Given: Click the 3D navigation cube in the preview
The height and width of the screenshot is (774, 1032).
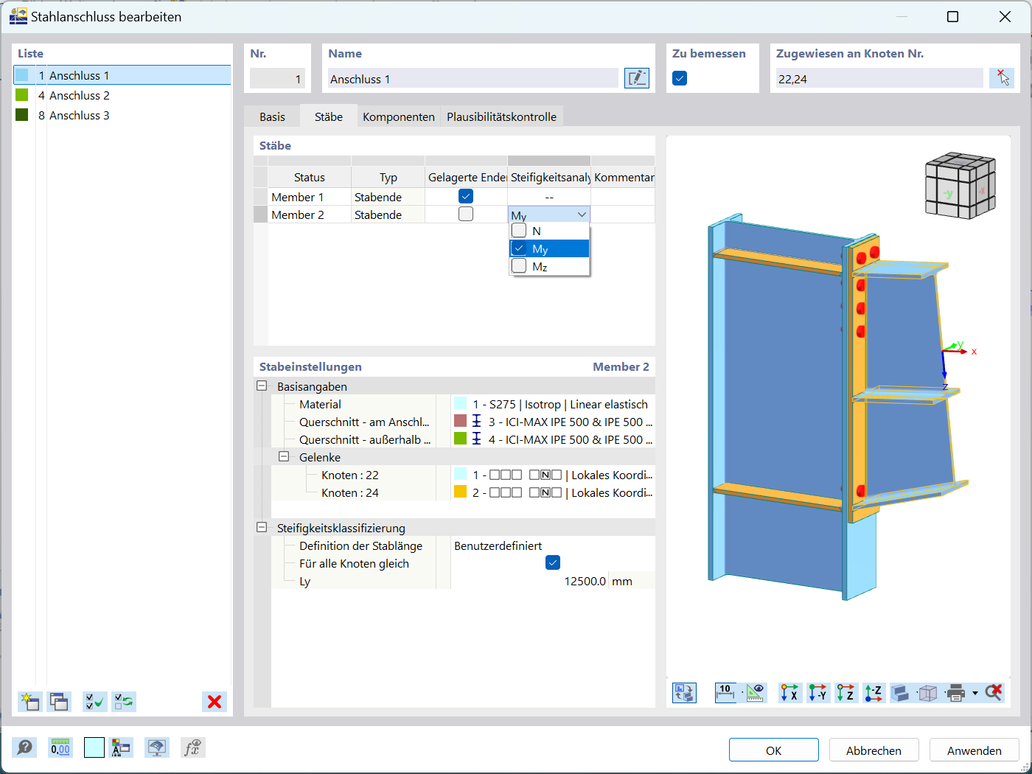Looking at the screenshot, I should point(960,185).
